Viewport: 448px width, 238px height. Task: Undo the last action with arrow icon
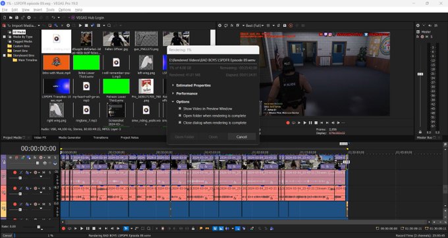coord(53,18)
